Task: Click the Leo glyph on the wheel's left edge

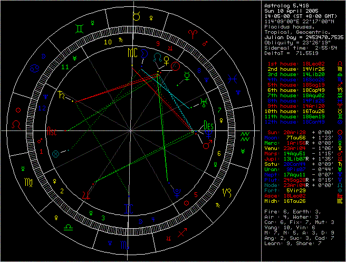Action: [x=17, y=126]
